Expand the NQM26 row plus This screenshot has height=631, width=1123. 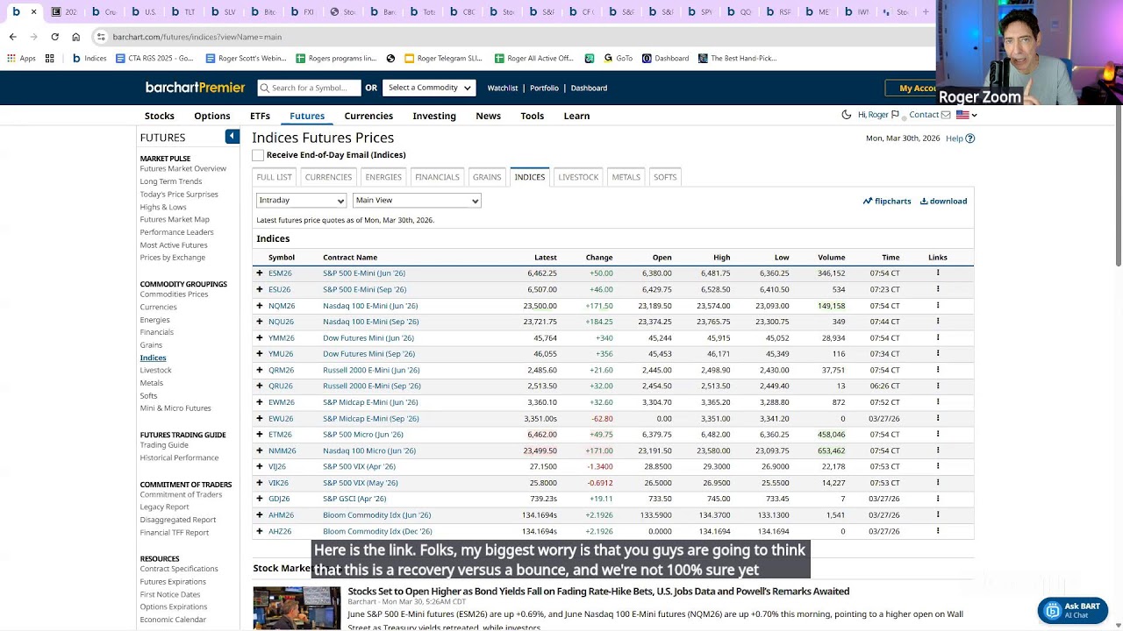[259, 305]
